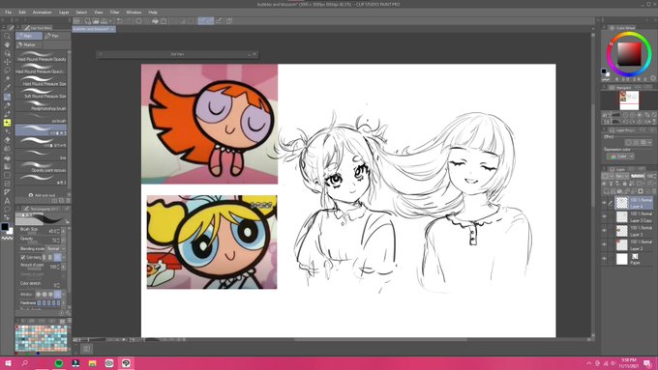The width and height of the screenshot is (658, 370).
Task: Open Spotify from the taskbar
Action: 59,363
